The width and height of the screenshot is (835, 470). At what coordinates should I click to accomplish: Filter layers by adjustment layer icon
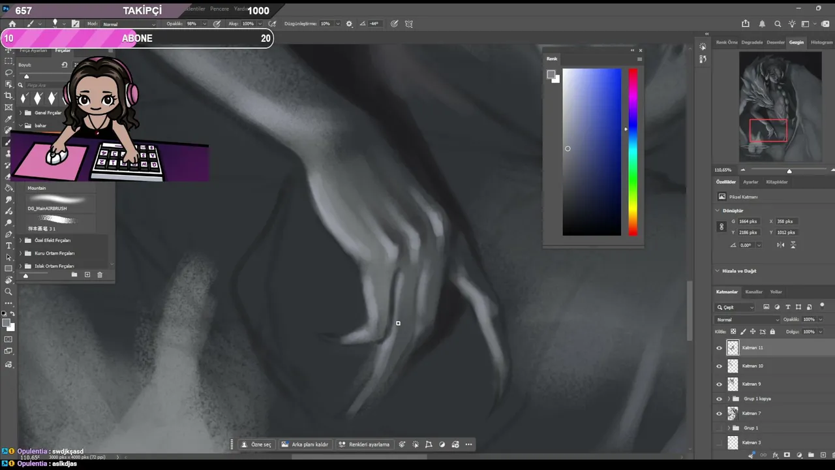tap(777, 307)
